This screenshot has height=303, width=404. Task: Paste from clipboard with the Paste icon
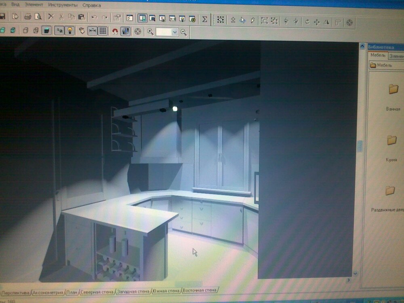82,17
